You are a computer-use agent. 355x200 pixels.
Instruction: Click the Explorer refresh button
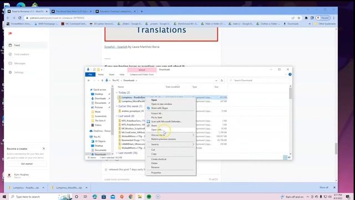click(x=222, y=81)
